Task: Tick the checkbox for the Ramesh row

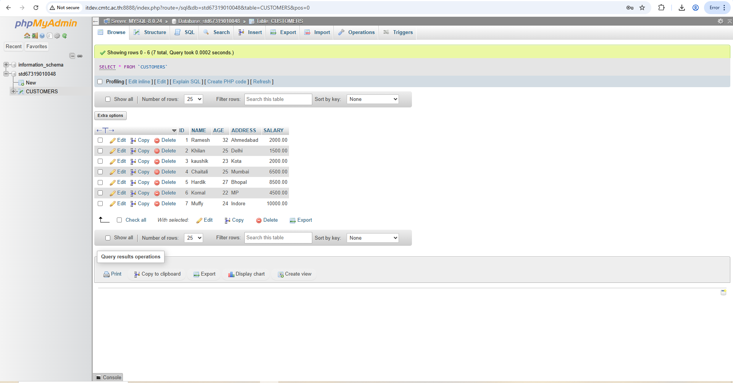Action: tap(100, 140)
